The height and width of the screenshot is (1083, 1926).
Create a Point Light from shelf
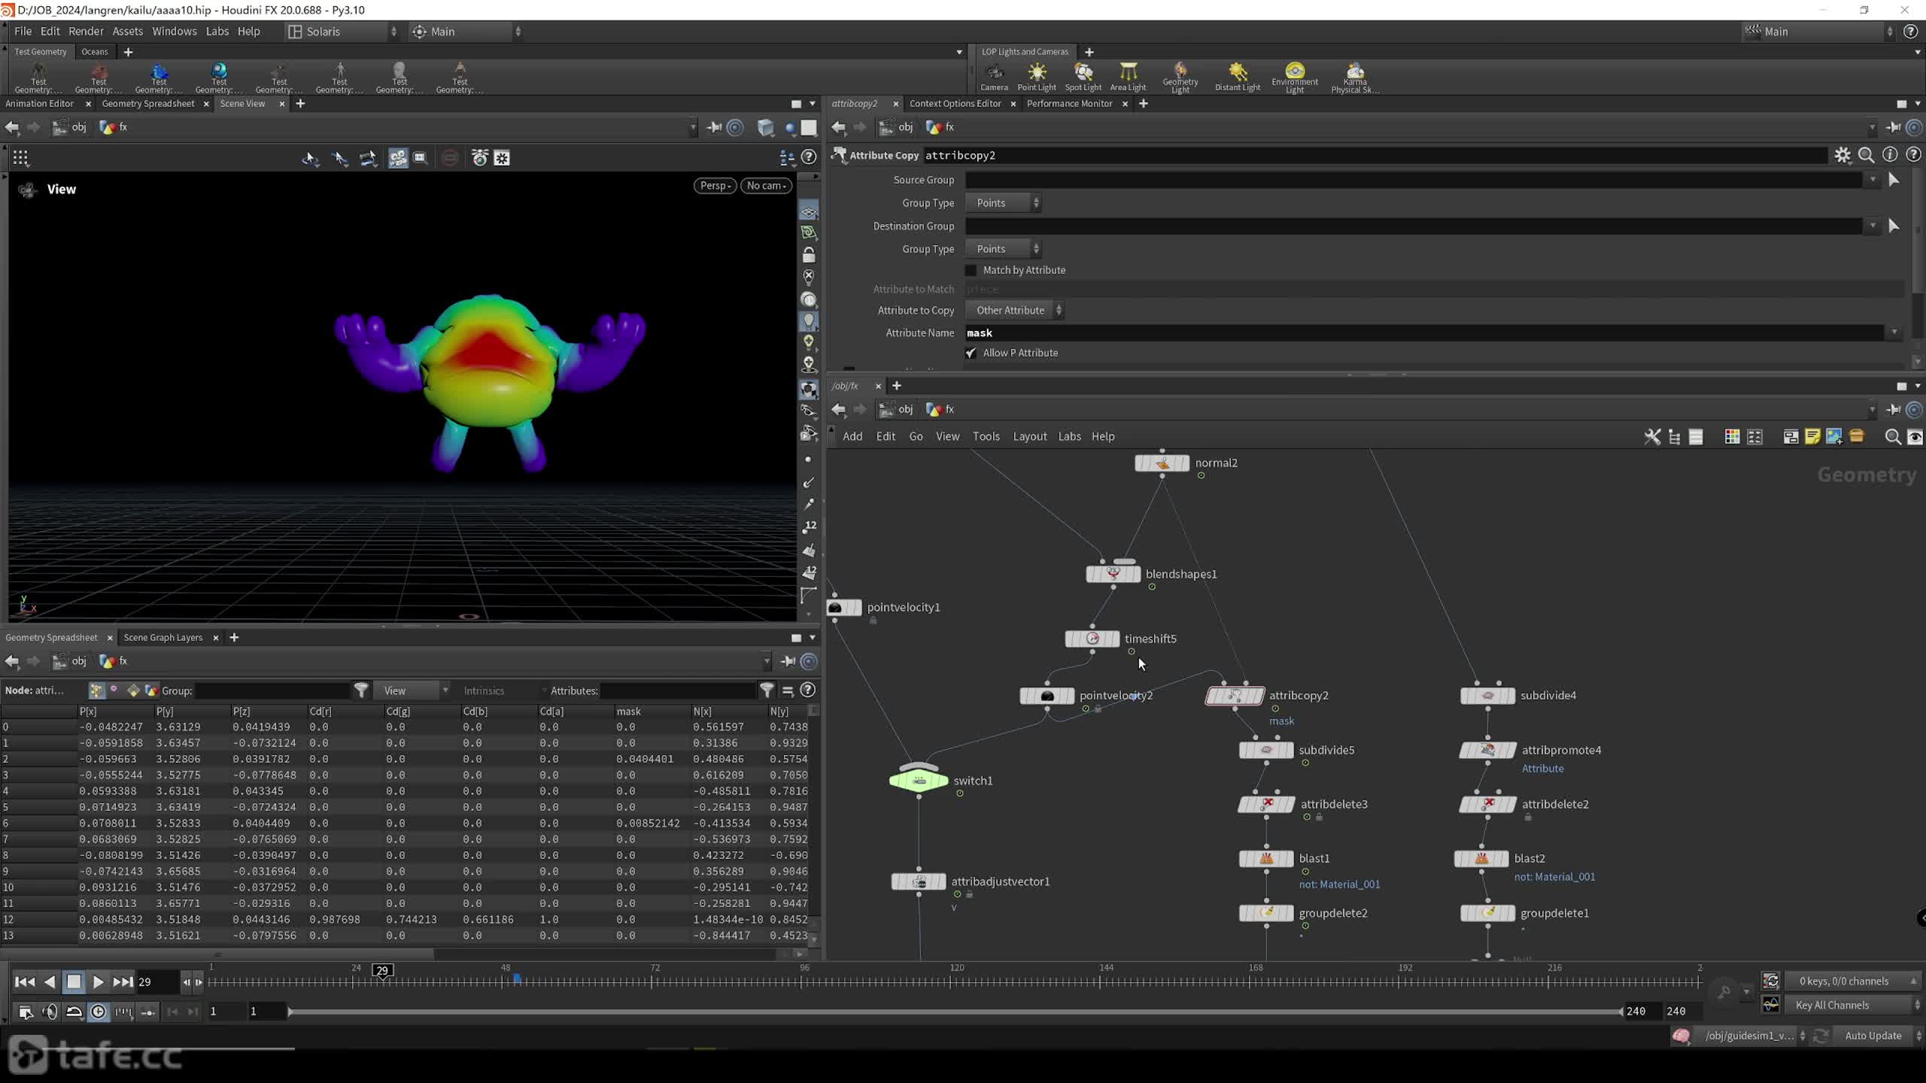tap(1037, 77)
